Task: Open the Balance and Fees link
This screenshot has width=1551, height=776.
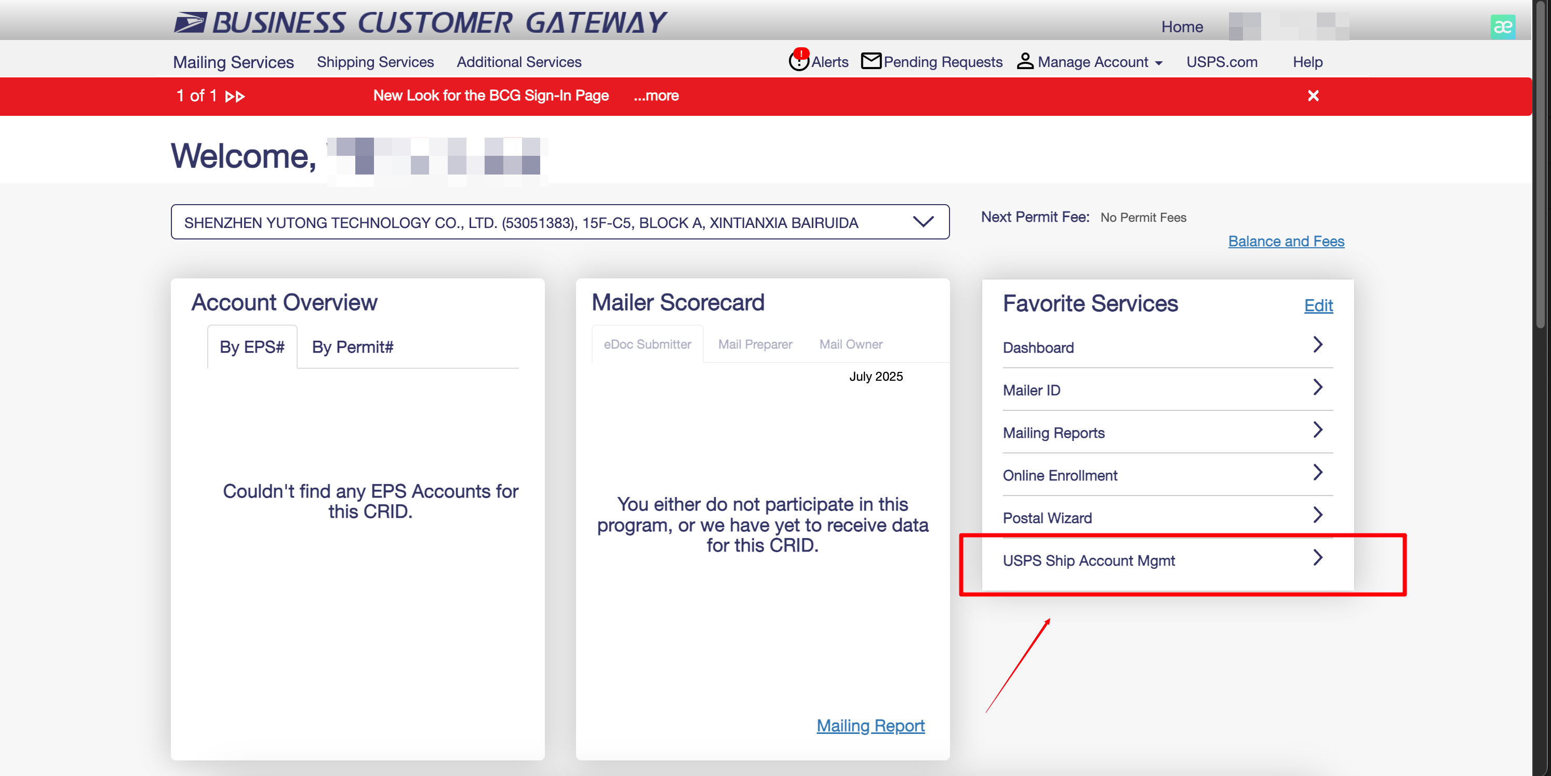Action: tap(1286, 242)
